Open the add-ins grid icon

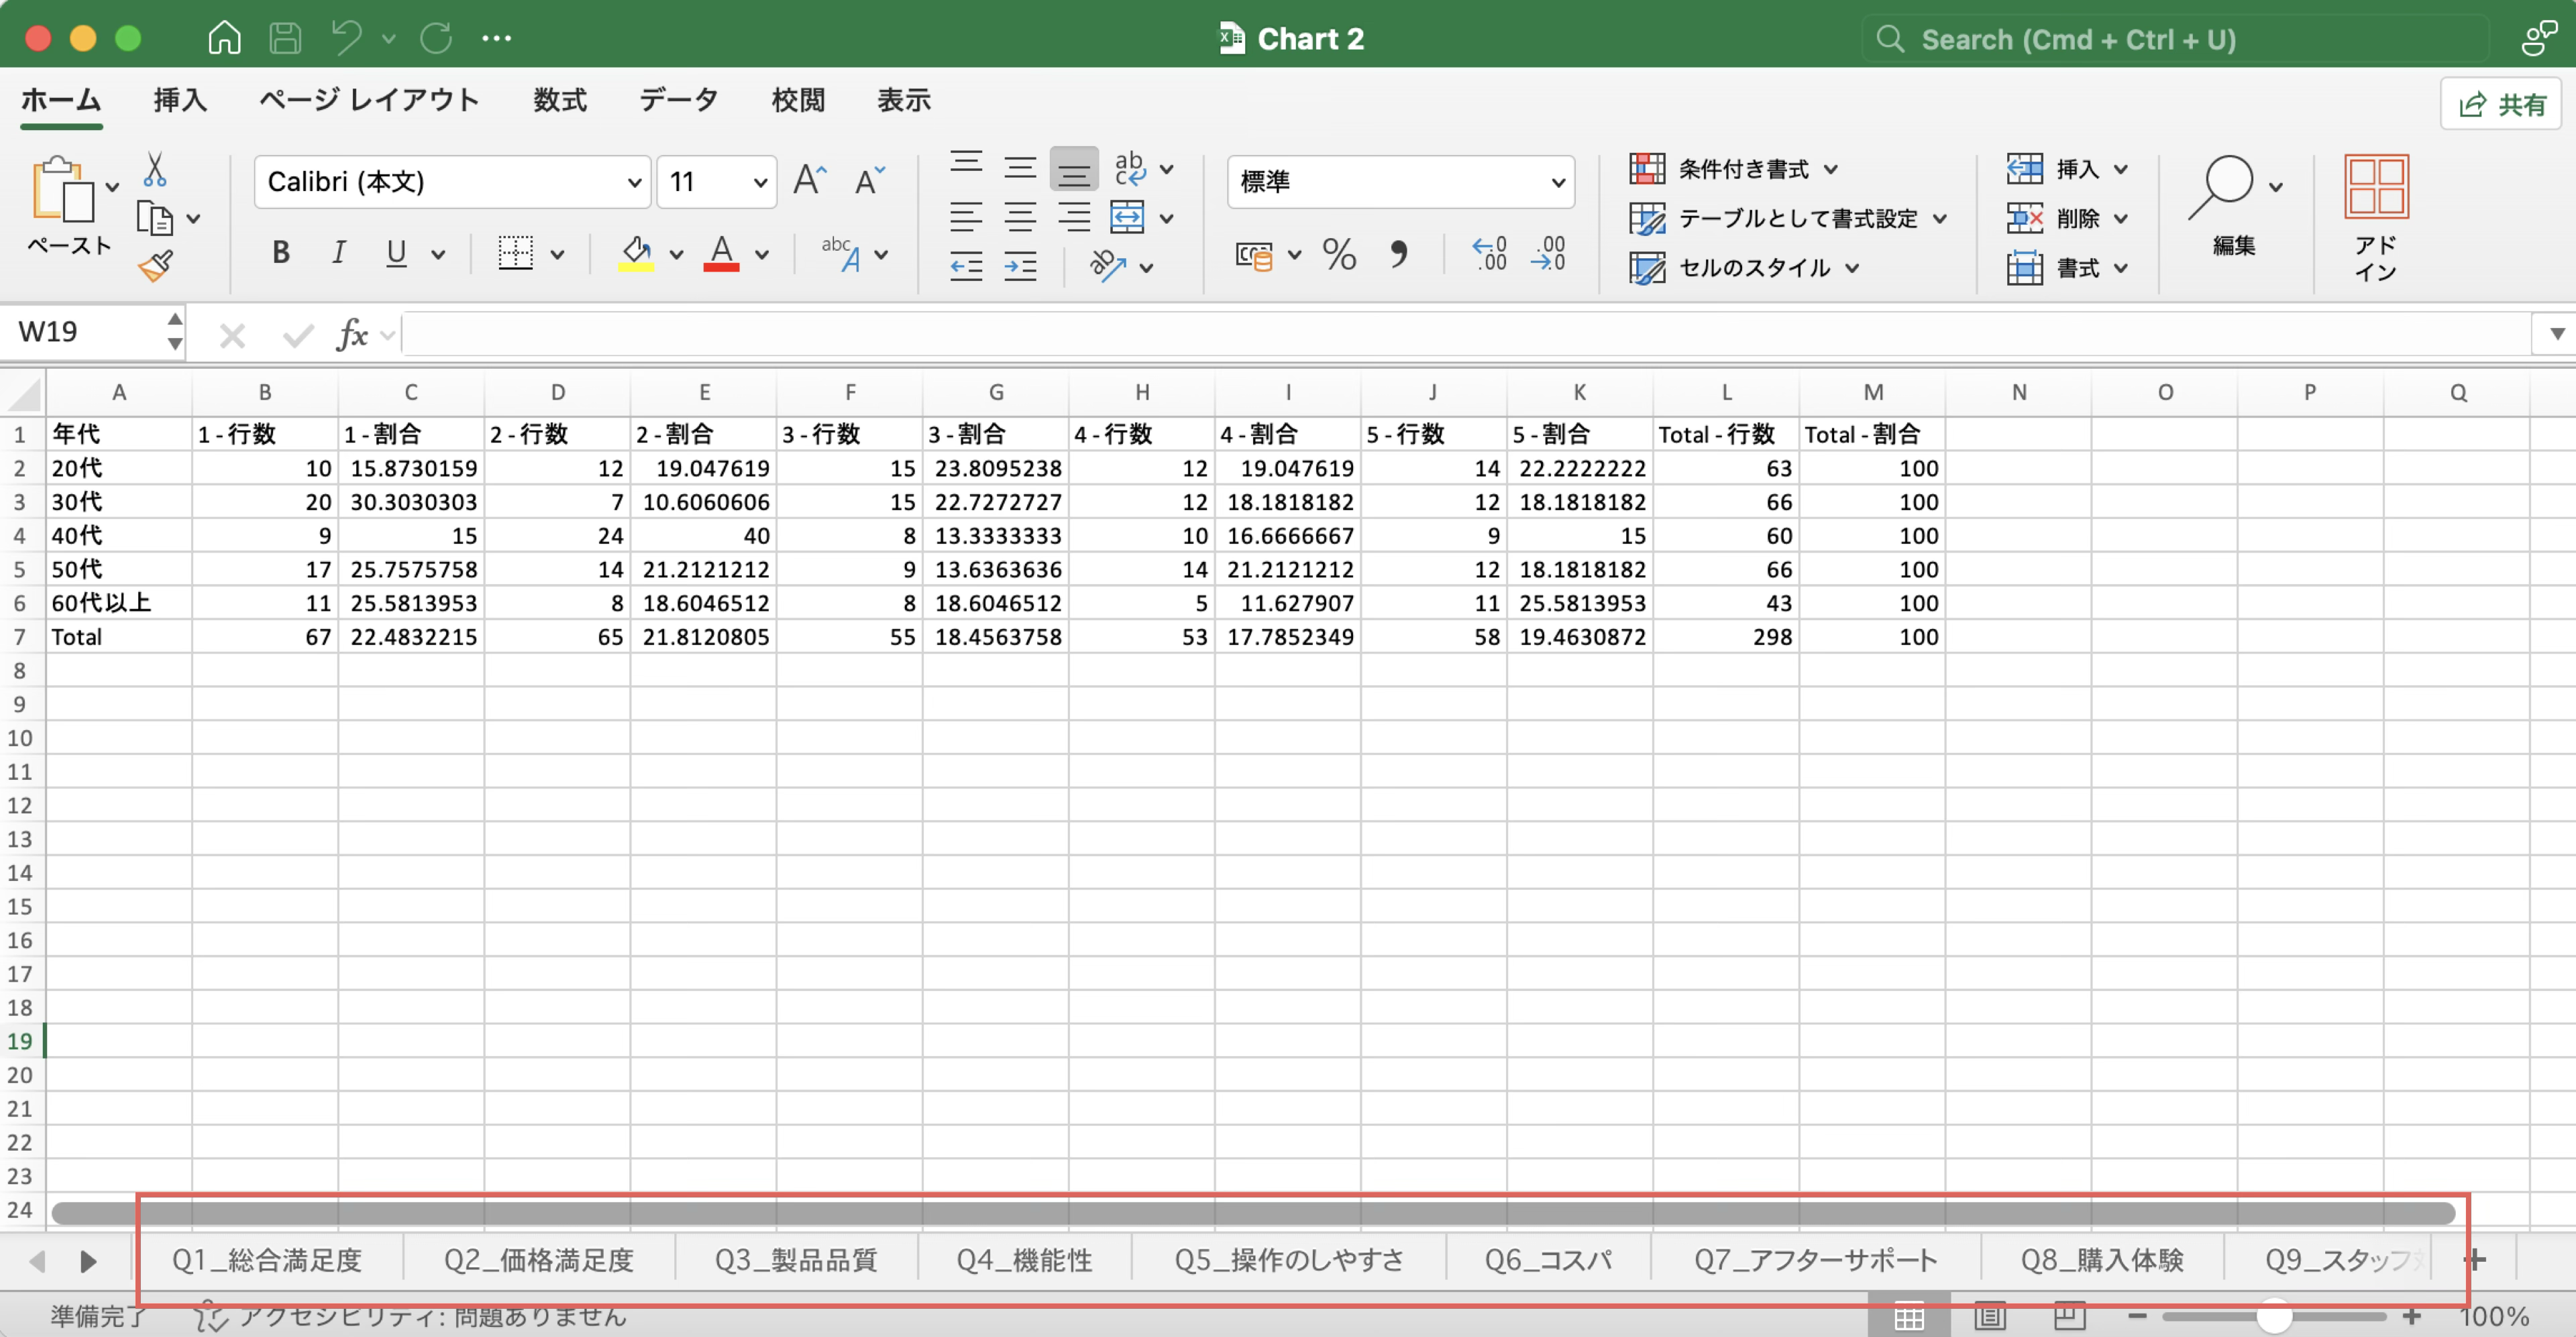pos(2376,187)
